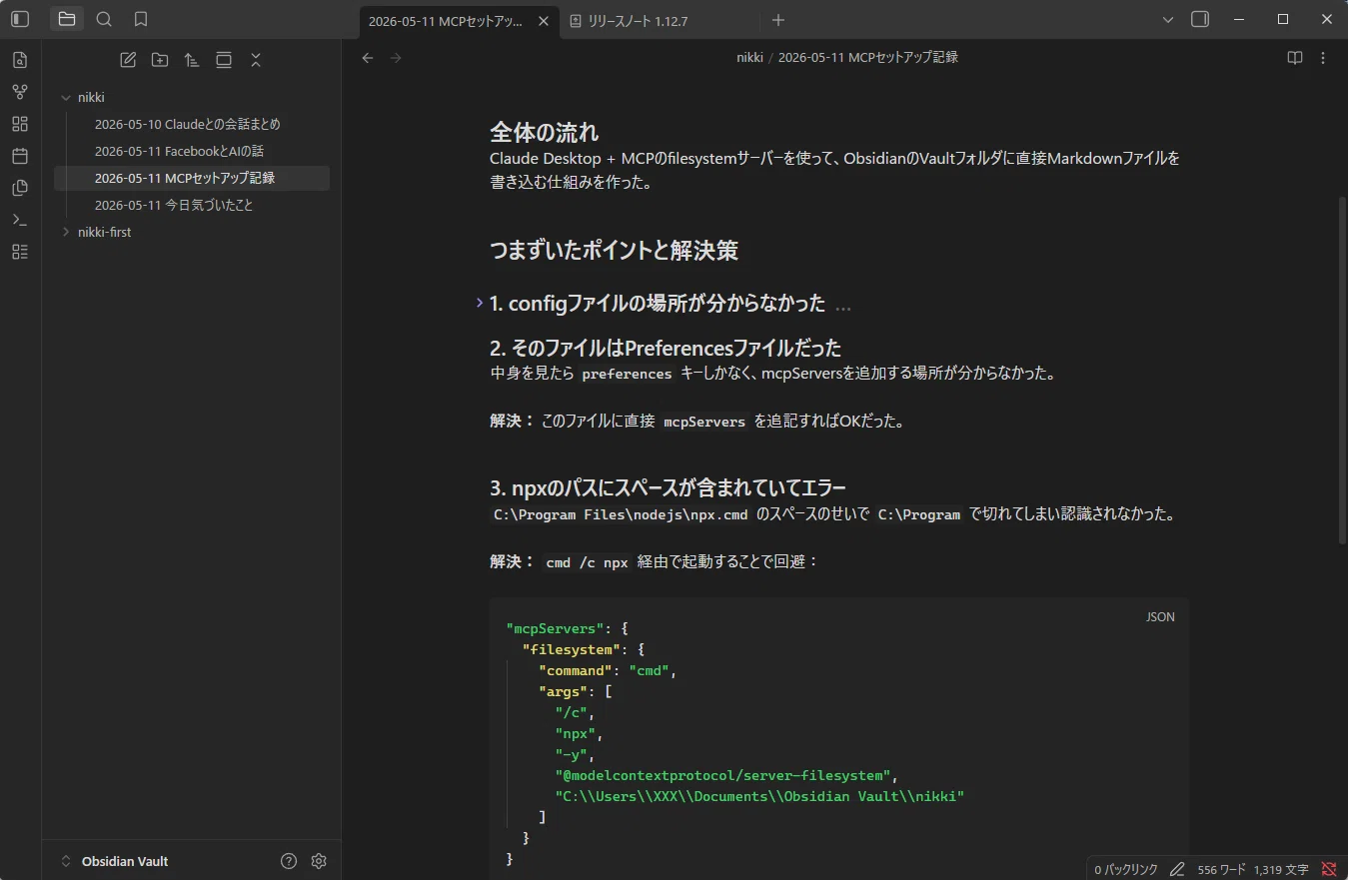Switch to リリースノート 1.12.7 tab
Viewport: 1348px width, 880px height.
coord(637,21)
